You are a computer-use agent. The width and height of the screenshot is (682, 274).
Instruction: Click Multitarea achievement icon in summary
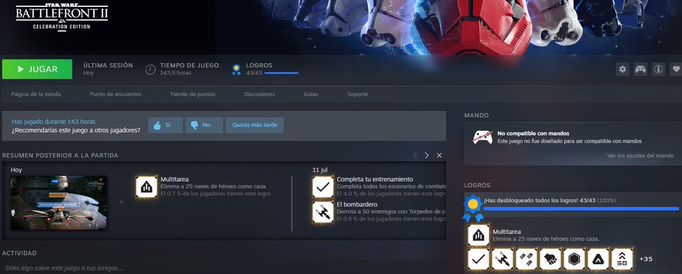tap(147, 187)
